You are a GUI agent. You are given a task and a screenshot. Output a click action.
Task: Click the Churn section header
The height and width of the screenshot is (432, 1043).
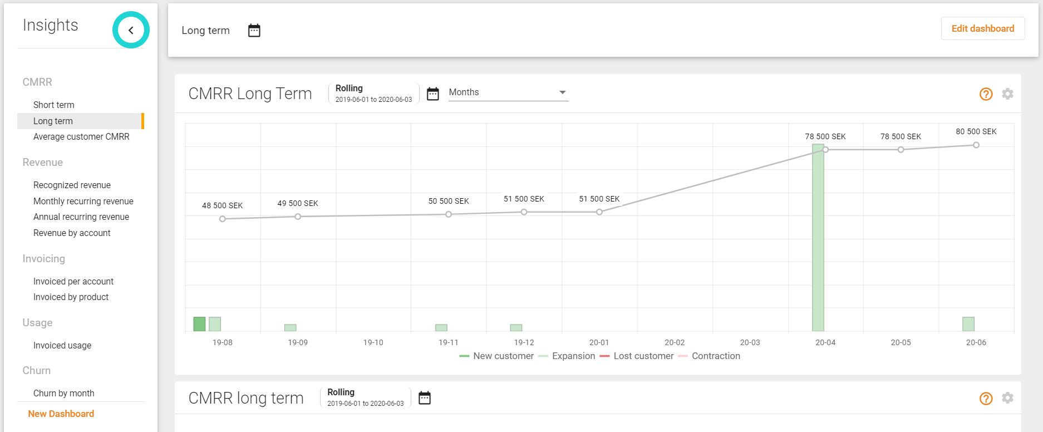click(37, 371)
